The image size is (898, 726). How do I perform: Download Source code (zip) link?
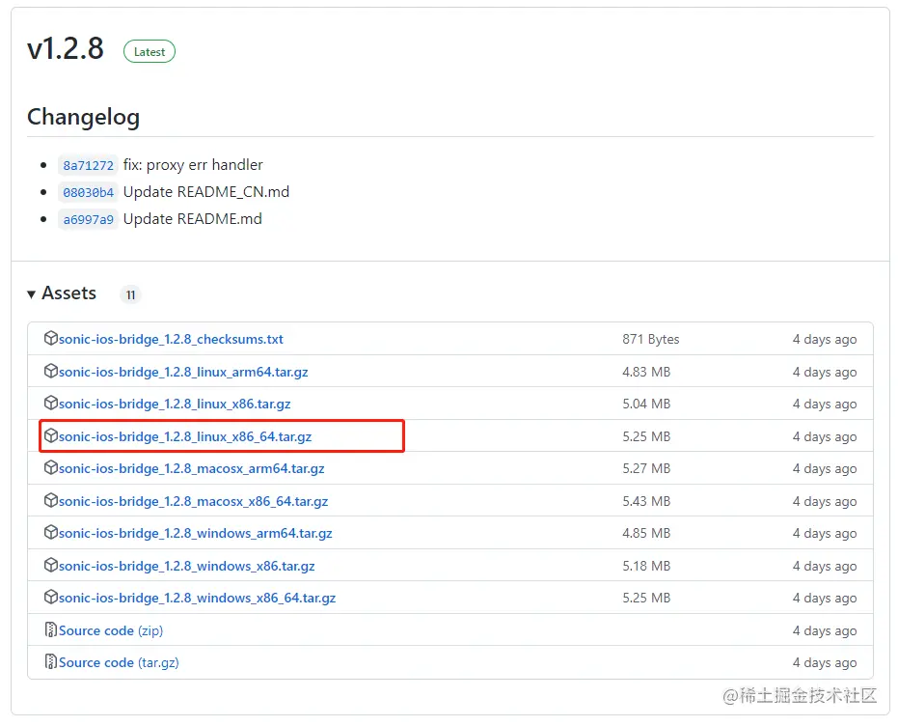coord(111,630)
